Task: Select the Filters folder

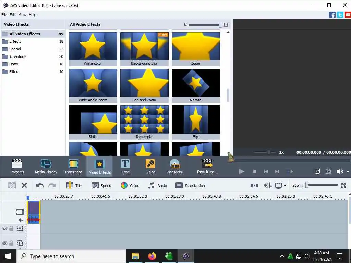Action: (x=33, y=72)
